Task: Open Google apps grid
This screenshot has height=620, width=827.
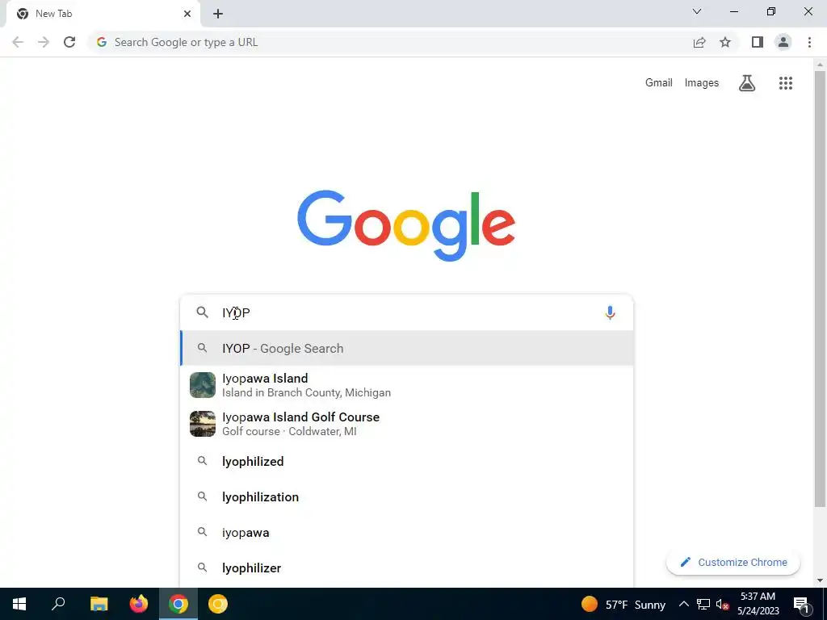Action: (x=786, y=83)
